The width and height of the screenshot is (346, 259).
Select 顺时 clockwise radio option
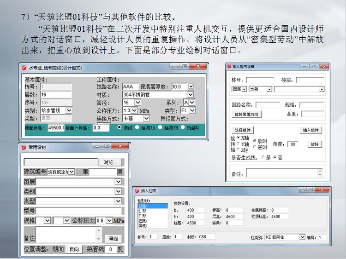click(255, 141)
